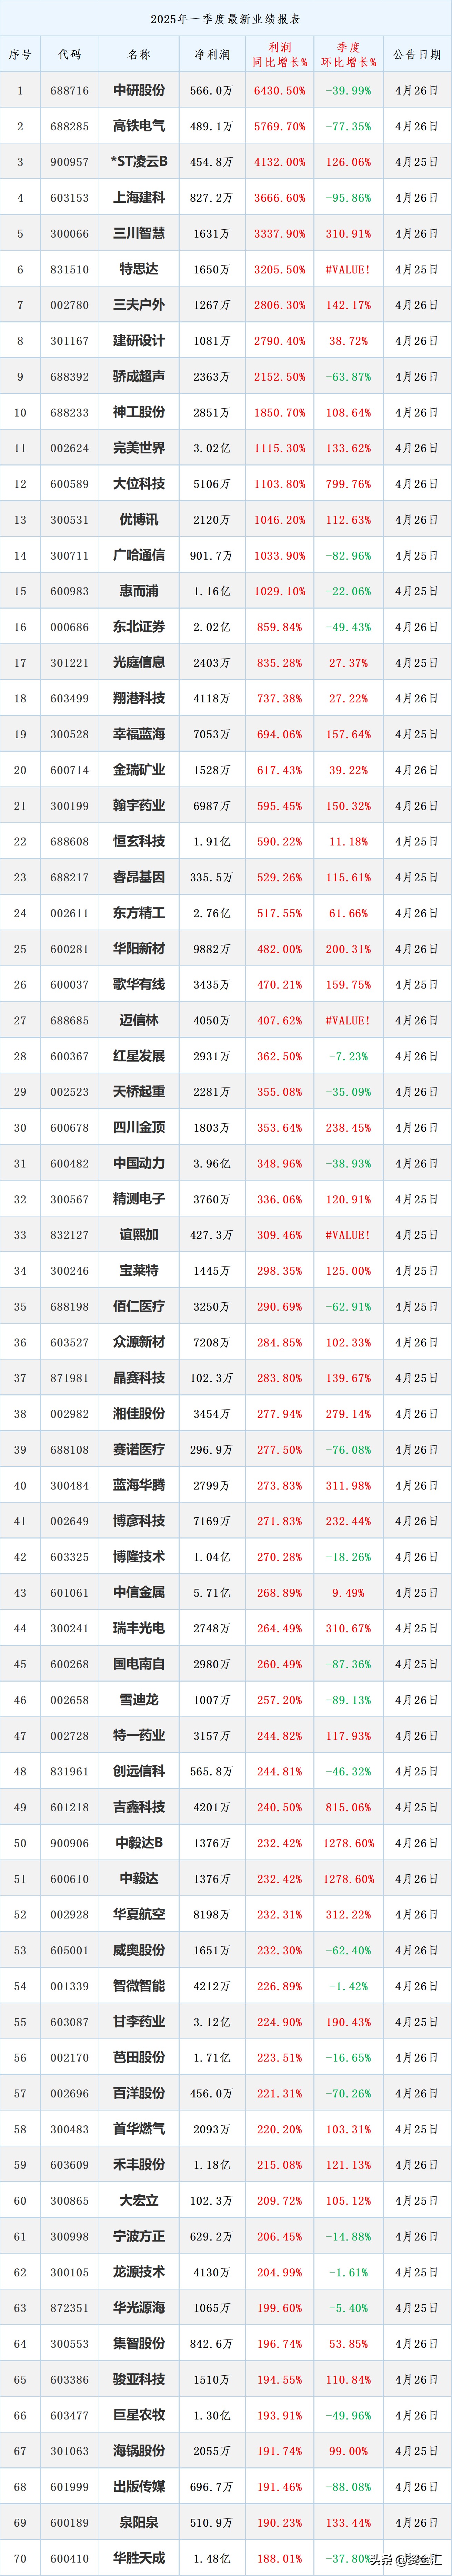The height and width of the screenshot is (2576, 452).
Task: Click the 815.06% quarterly growth value
Action: point(348,1807)
